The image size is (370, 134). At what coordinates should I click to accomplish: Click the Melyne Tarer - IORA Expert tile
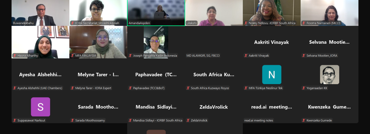coord(98,75)
